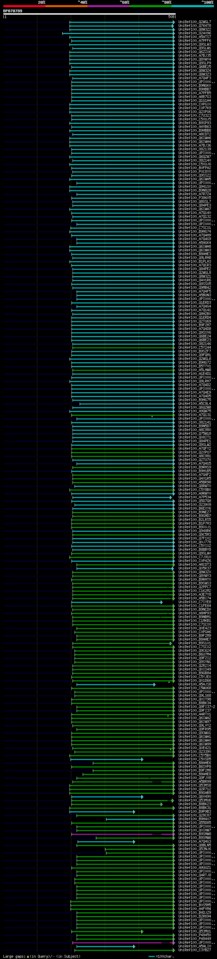Click the green ~80% identity legend segment
Viewport: 217px width, 959px height.
[151, 6]
